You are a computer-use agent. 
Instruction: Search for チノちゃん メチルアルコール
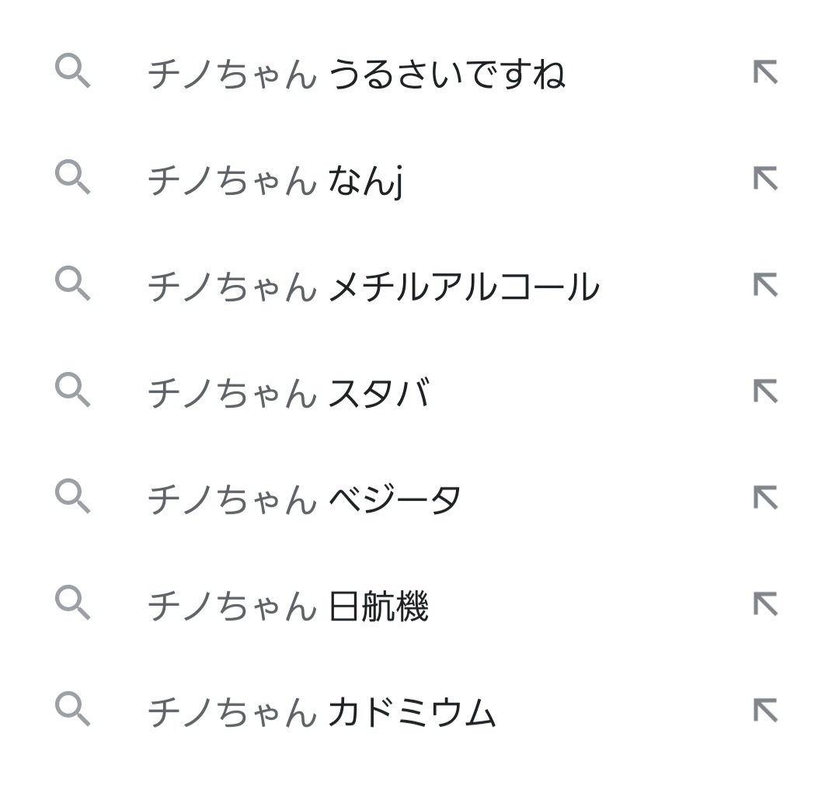point(374,287)
